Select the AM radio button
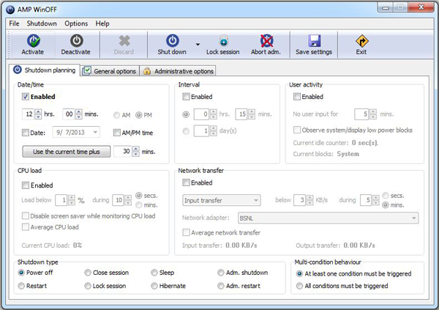Screen dimensions: 439x310 pyautogui.click(x=117, y=115)
